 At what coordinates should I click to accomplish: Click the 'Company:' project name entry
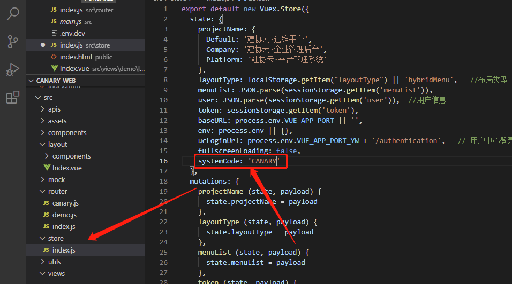click(267, 50)
